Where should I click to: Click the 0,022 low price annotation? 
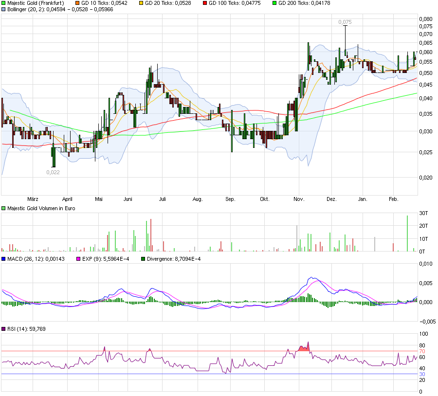coord(53,172)
